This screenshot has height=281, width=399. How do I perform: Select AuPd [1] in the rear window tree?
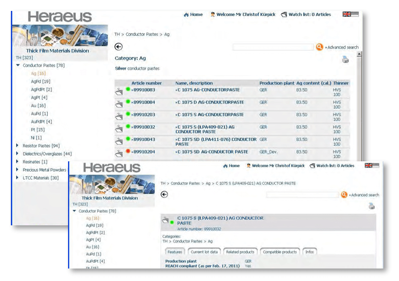click(39, 113)
